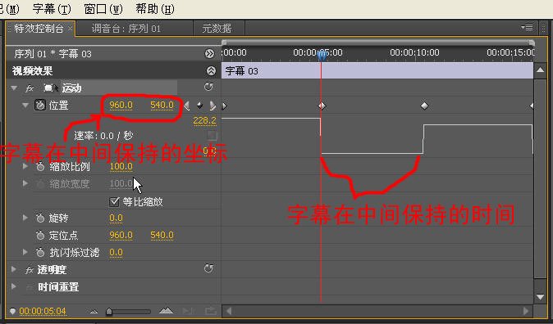The height and width of the screenshot is (324, 553).
Task: Click 旋转 value 0.0
Action: point(116,218)
